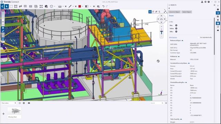Pick the red color swatch in toolbar
This screenshot has width=221, height=124.
(x=80, y=6)
